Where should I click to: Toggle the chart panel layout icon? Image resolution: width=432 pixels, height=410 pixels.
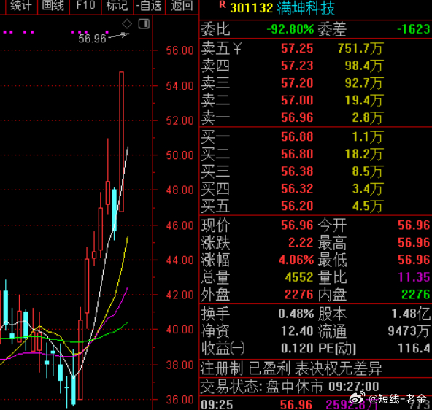tap(144, 24)
